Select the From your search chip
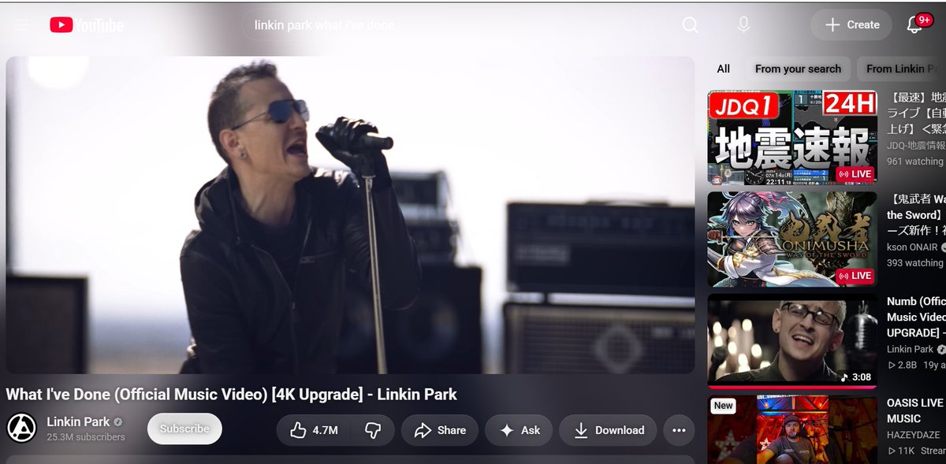The width and height of the screenshot is (946, 464). [x=798, y=69]
